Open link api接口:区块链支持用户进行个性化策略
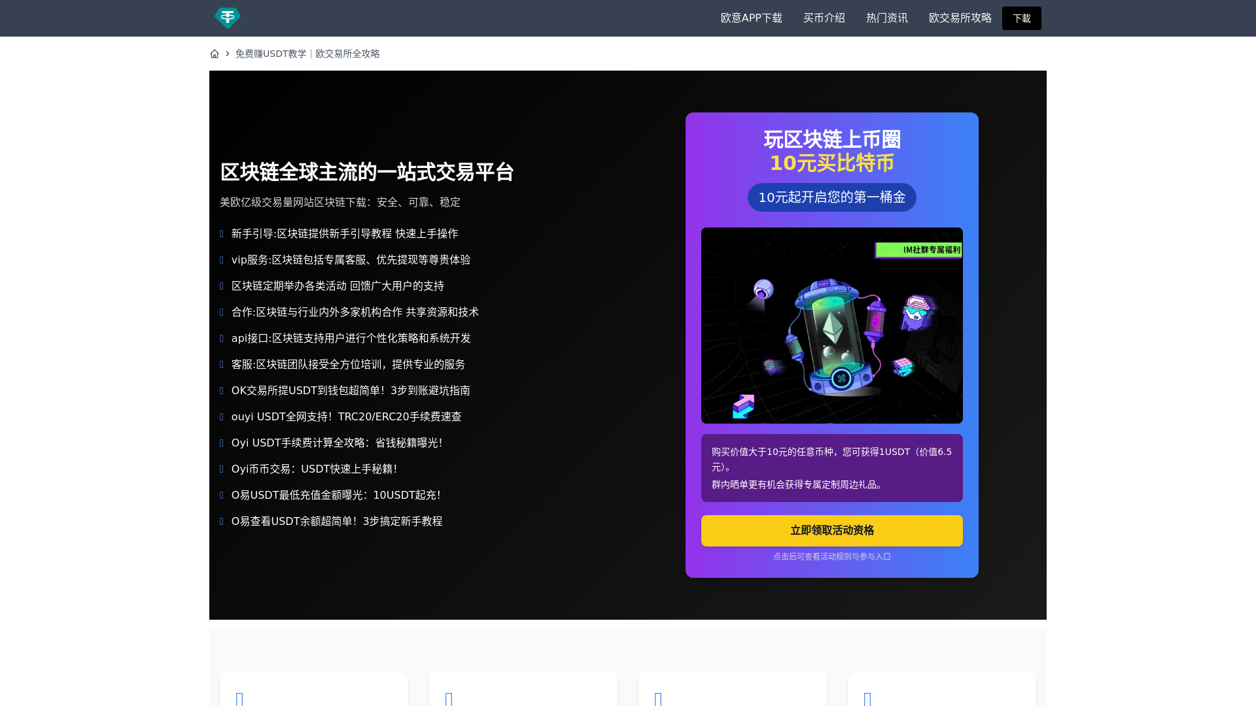 tap(351, 339)
